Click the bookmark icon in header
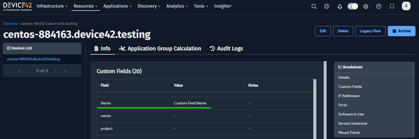Image resolution: width=419 pixels, height=139 pixels. click(x=392, y=6)
